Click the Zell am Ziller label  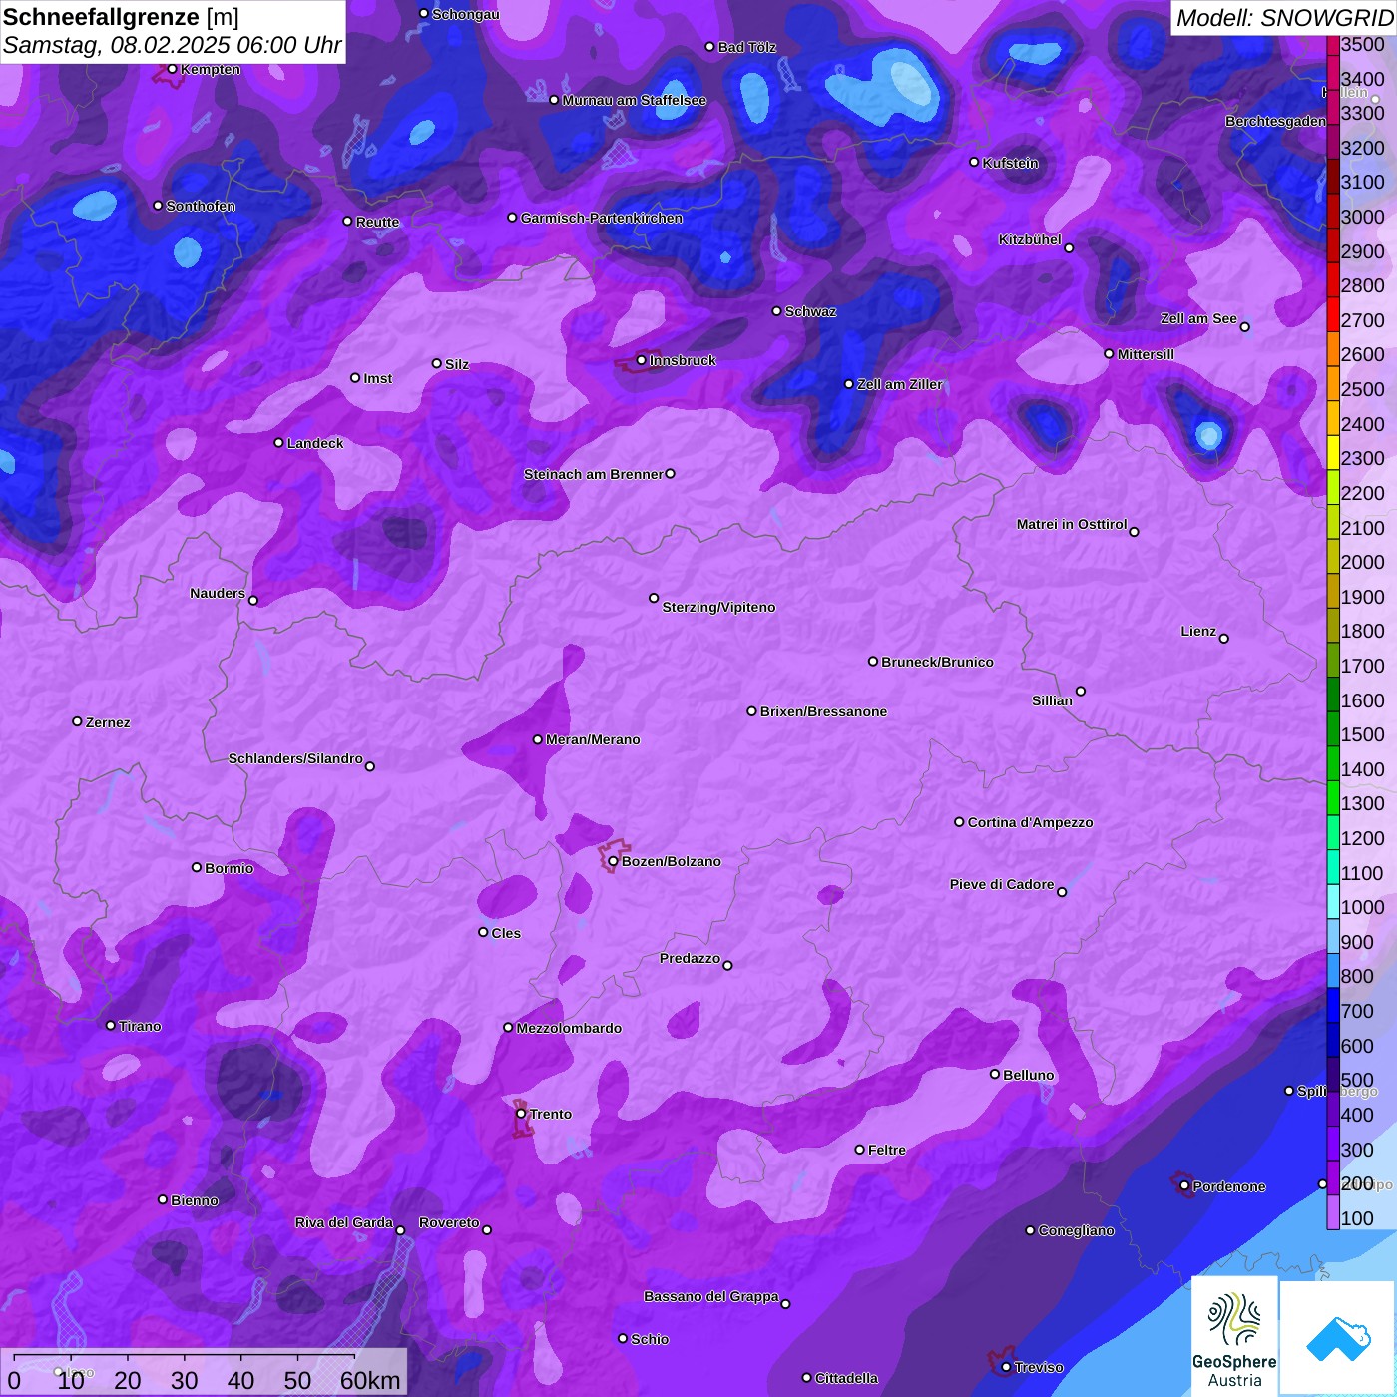coord(899,384)
